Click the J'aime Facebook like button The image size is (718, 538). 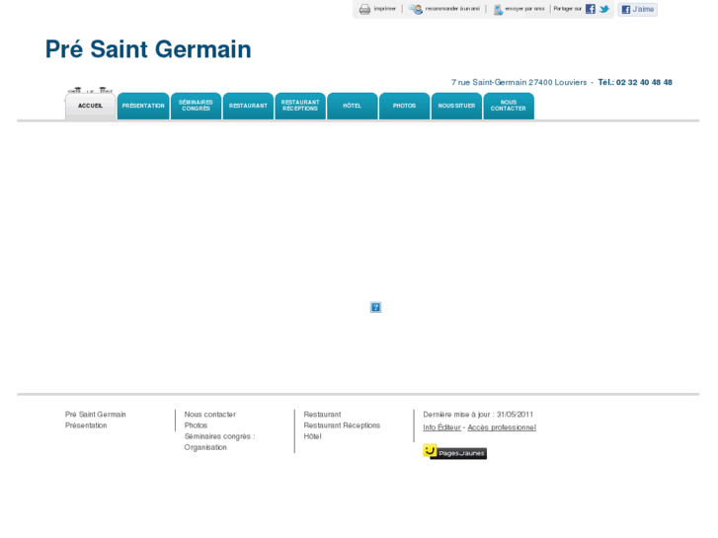pyautogui.click(x=637, y=9)
